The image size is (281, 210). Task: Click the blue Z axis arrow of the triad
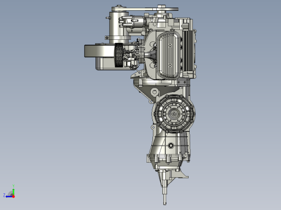coord(9,197)
